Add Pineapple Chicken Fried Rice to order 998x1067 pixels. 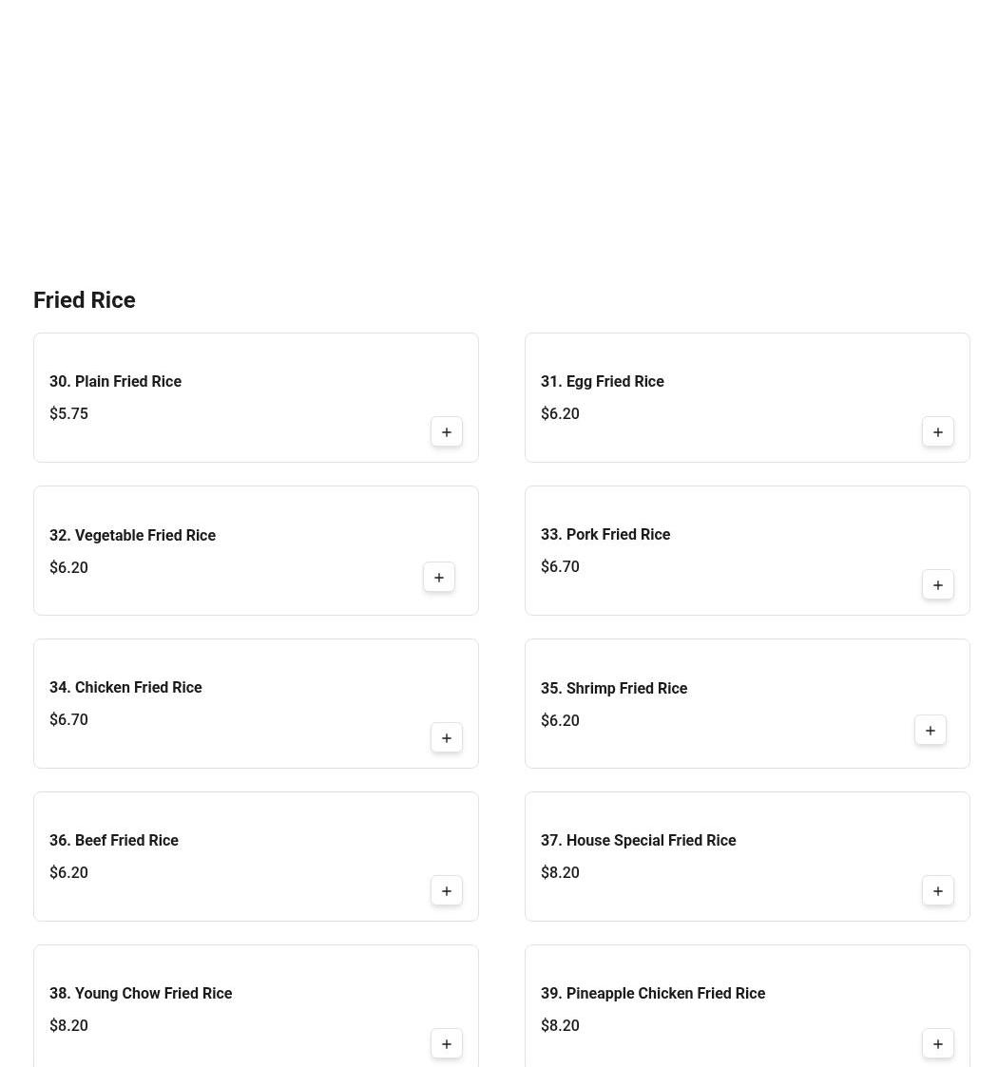937,1044
